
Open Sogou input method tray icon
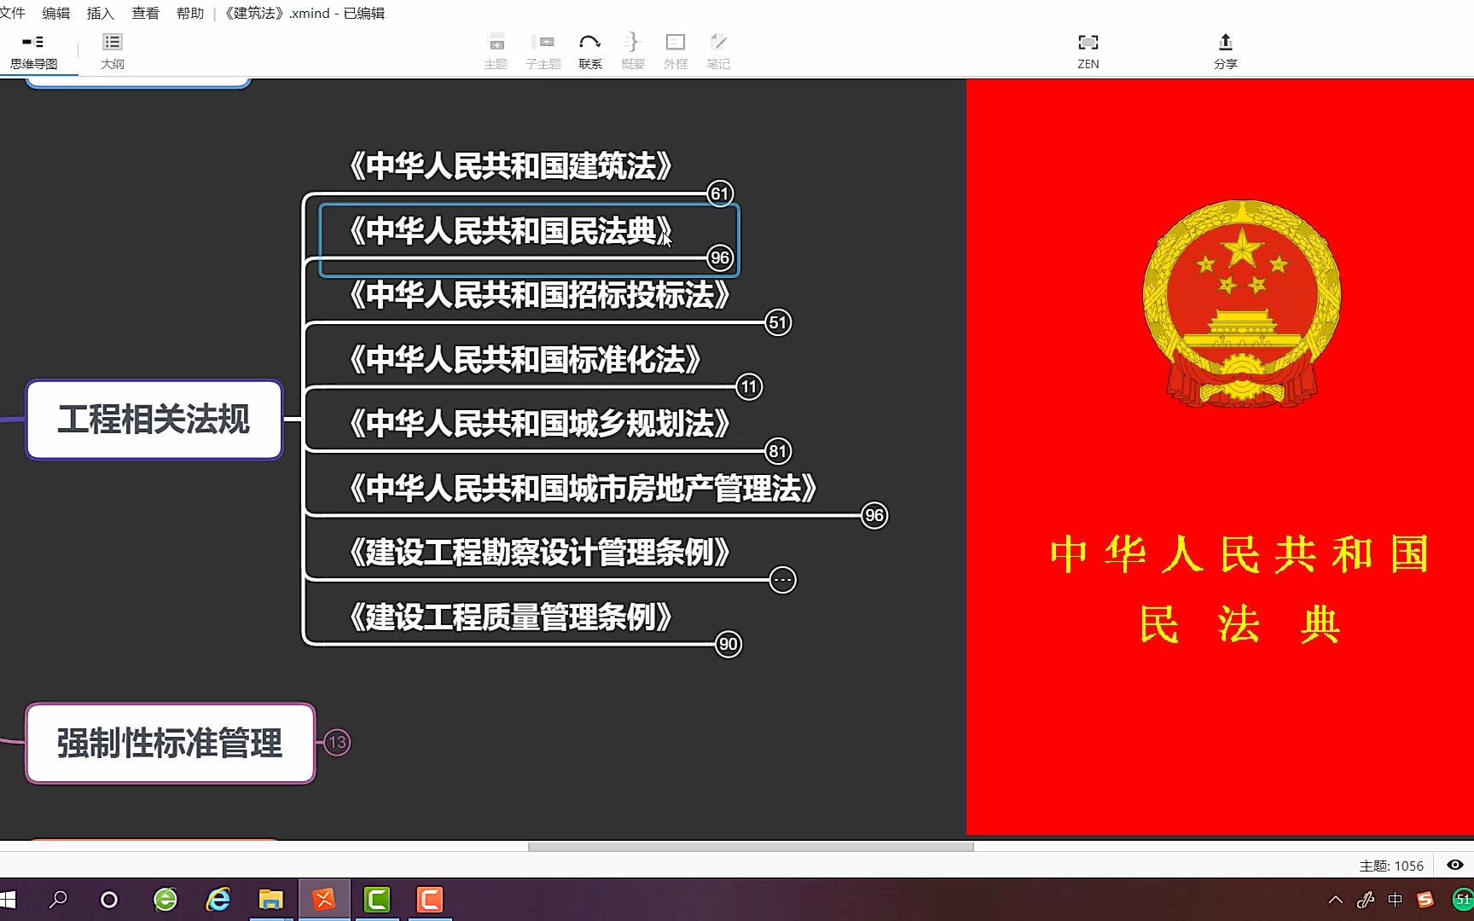[x=1425, y=900]
